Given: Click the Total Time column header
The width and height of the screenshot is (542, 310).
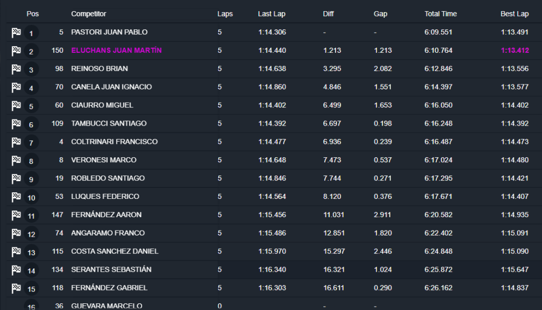Looking at the screenshot, I should tap(440, 14).
